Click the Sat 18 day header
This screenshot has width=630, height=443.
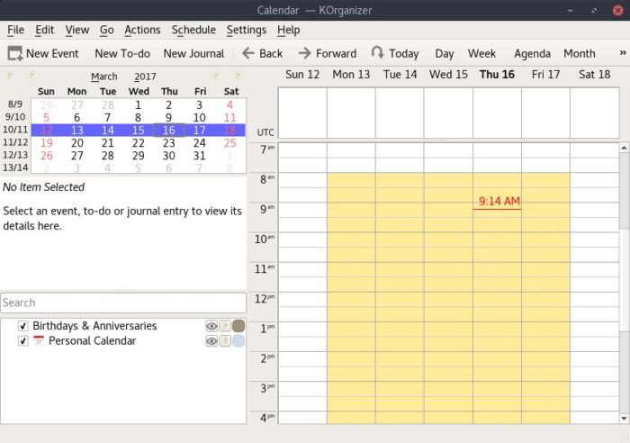tap(594, 75)
